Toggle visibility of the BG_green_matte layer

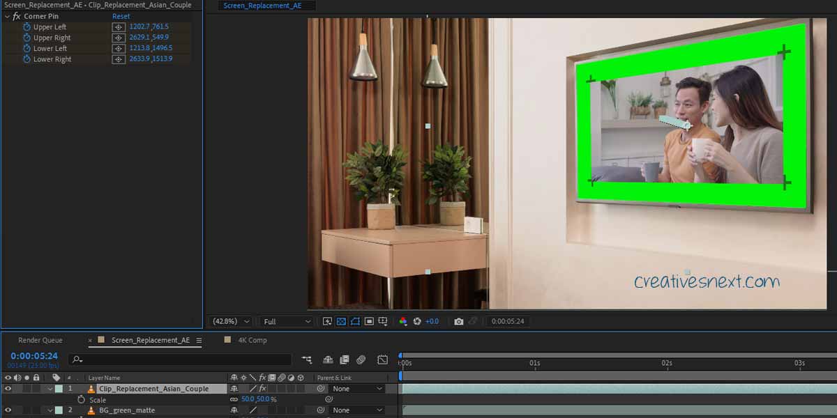8,410
